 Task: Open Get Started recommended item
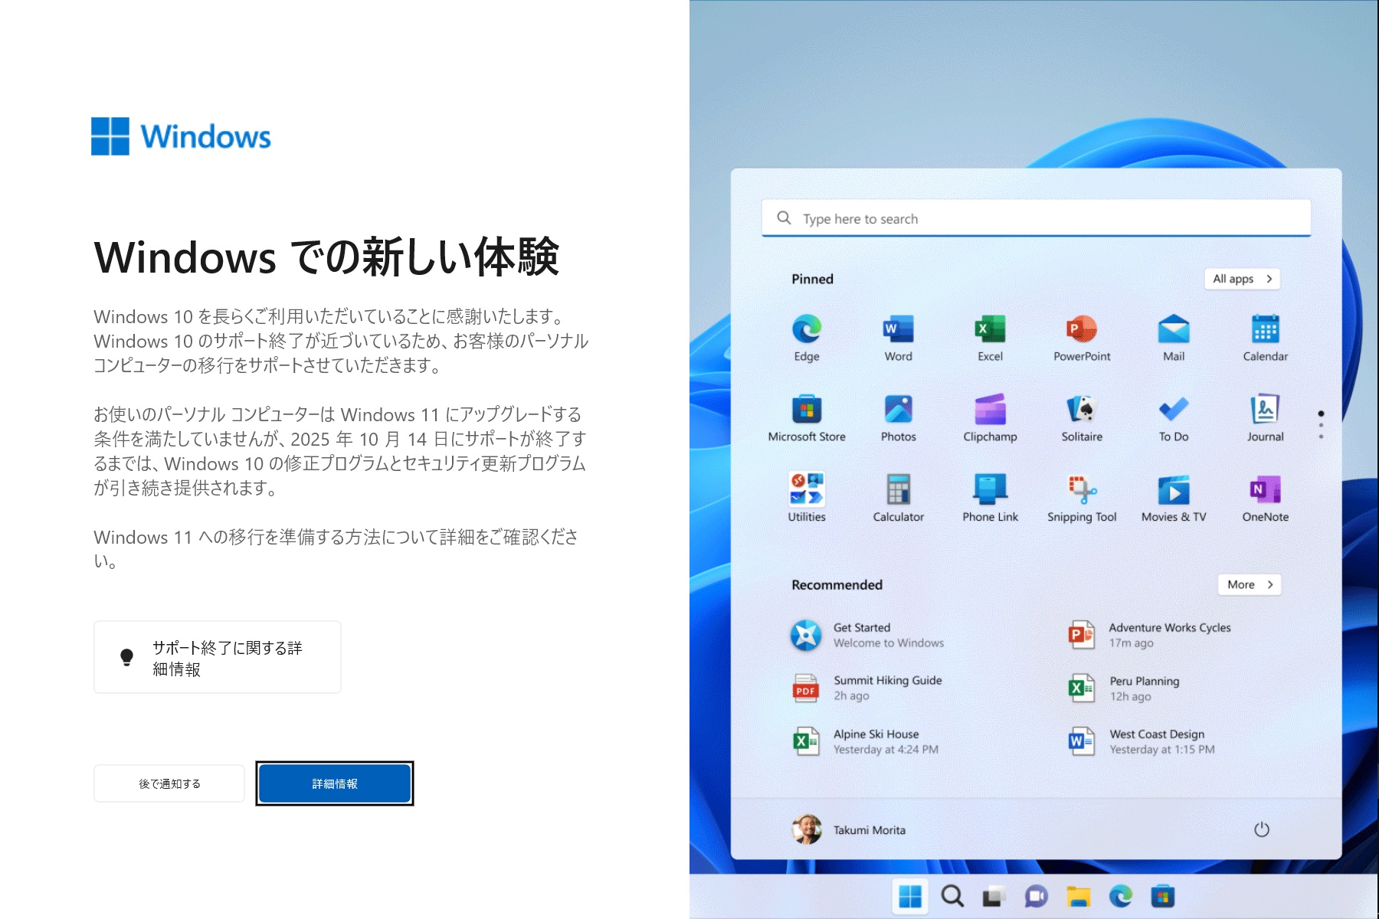click(868, 635)
